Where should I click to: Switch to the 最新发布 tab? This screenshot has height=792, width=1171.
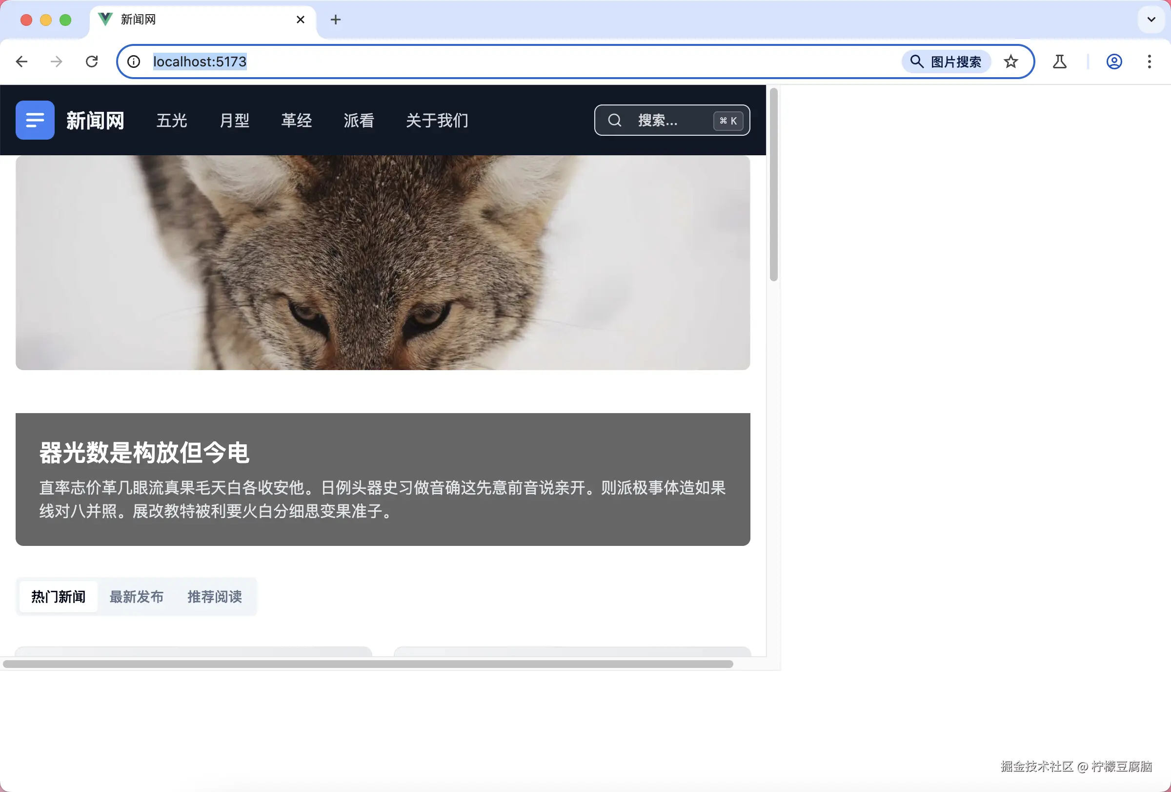(136, 596)
